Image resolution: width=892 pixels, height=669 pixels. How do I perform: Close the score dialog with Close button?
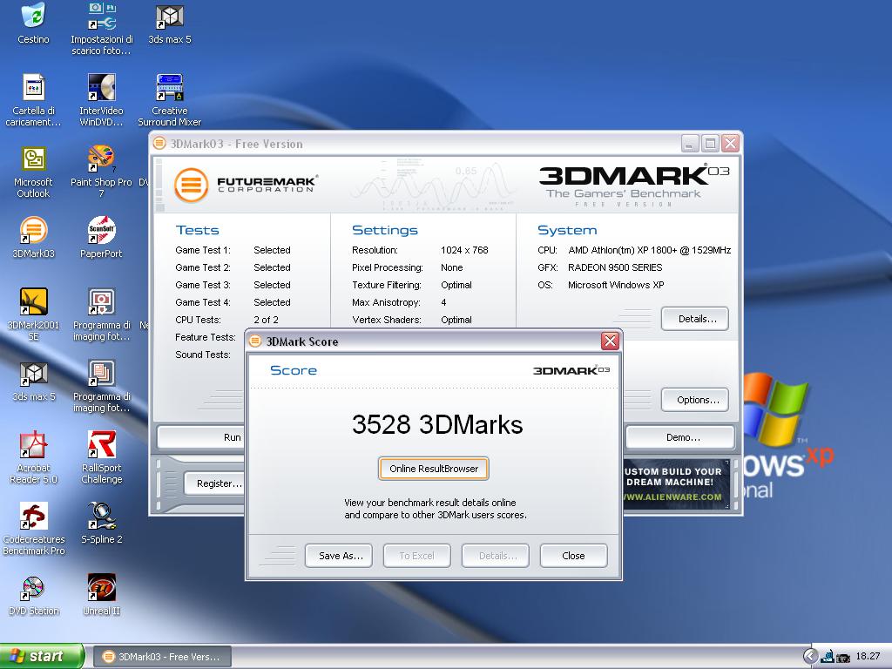coord(573,556)
